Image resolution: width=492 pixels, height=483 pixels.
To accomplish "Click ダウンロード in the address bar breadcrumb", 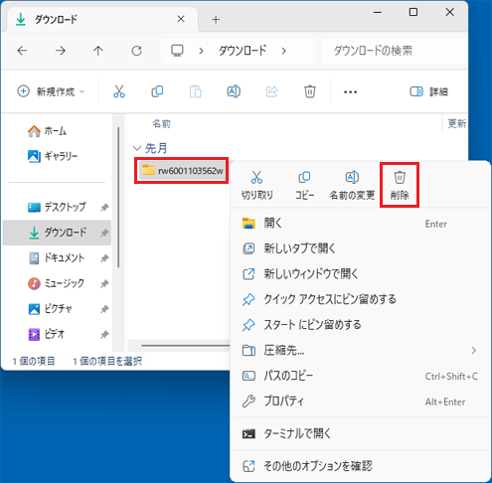I will 243,51.
